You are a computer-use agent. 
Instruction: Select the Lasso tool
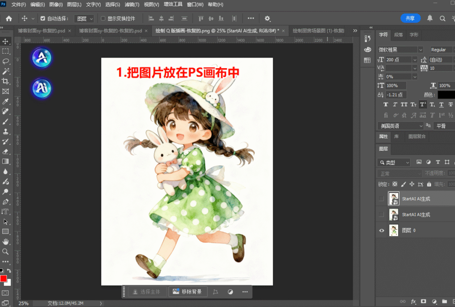[x=6, y=61]
